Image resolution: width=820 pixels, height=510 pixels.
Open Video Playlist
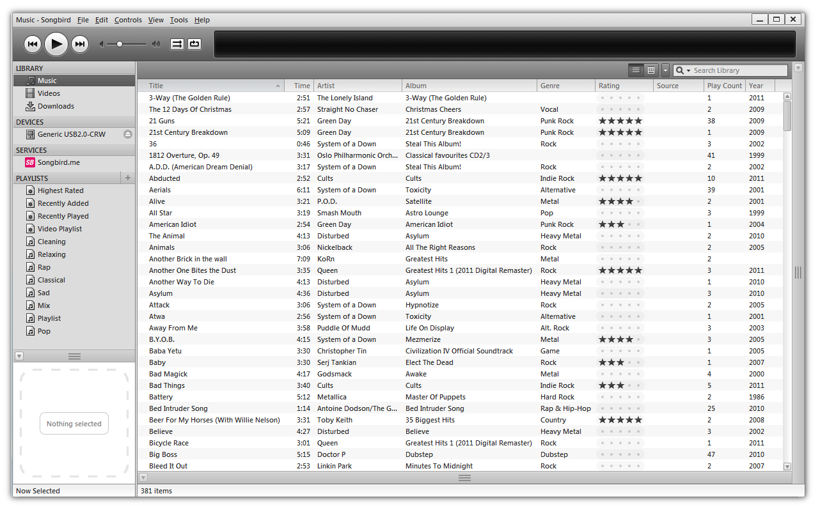[x=74, y=229]
